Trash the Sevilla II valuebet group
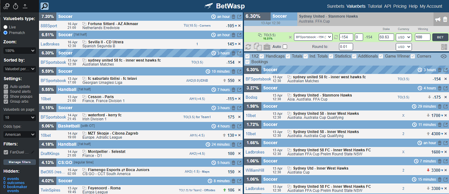The image size is (449, 194). pos(233,35)
